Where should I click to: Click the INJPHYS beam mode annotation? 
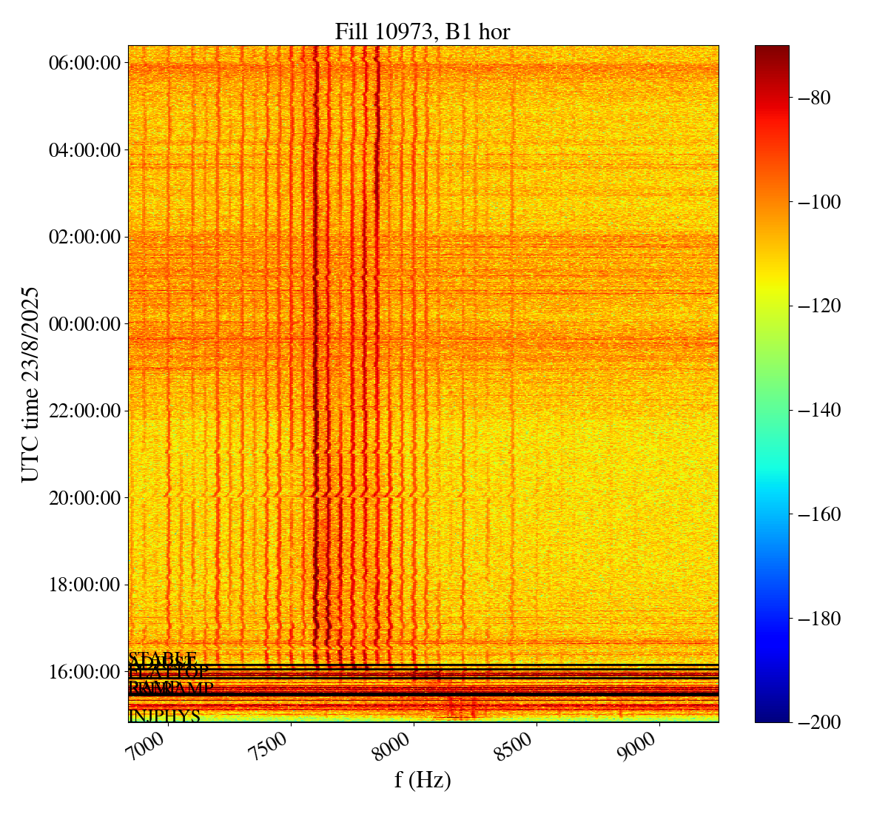coord(164,716)
